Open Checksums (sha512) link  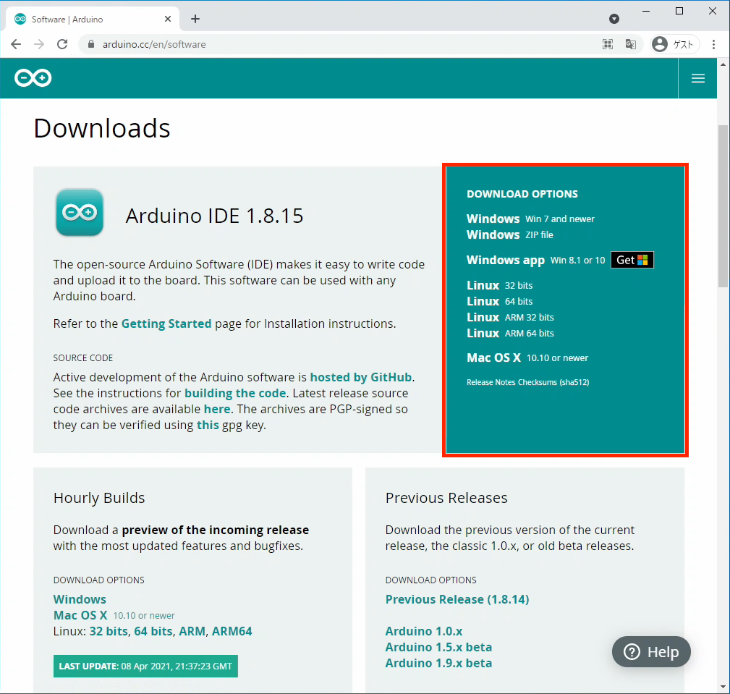tap(553, 382)
